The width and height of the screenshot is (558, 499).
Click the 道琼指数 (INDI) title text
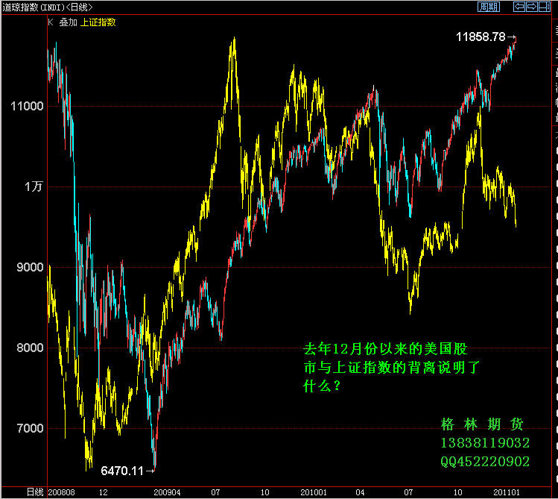click(33, 7)
